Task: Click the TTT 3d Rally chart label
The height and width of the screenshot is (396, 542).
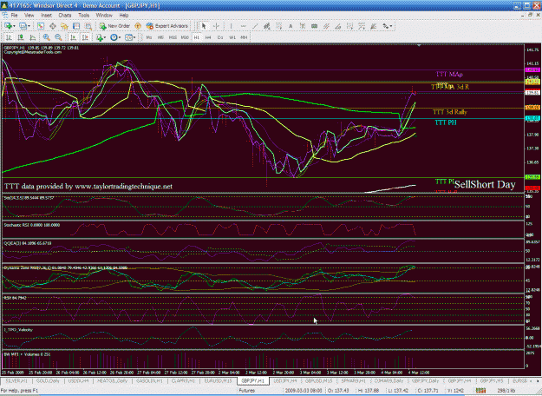Action: [450, 112]
